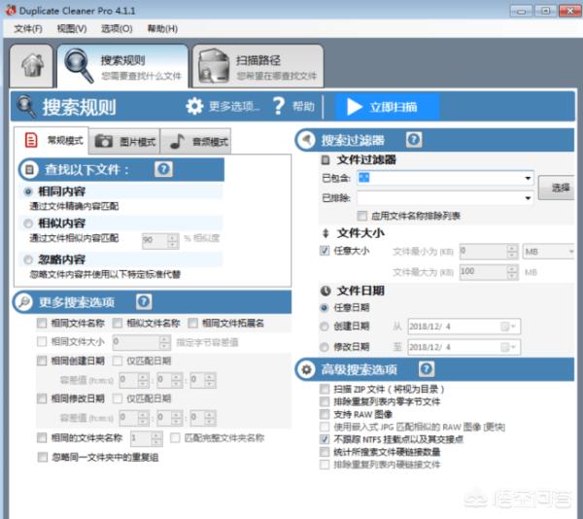583x519 pixels.
Task: Open the 选项(O) menu
Action: [117, 28]
